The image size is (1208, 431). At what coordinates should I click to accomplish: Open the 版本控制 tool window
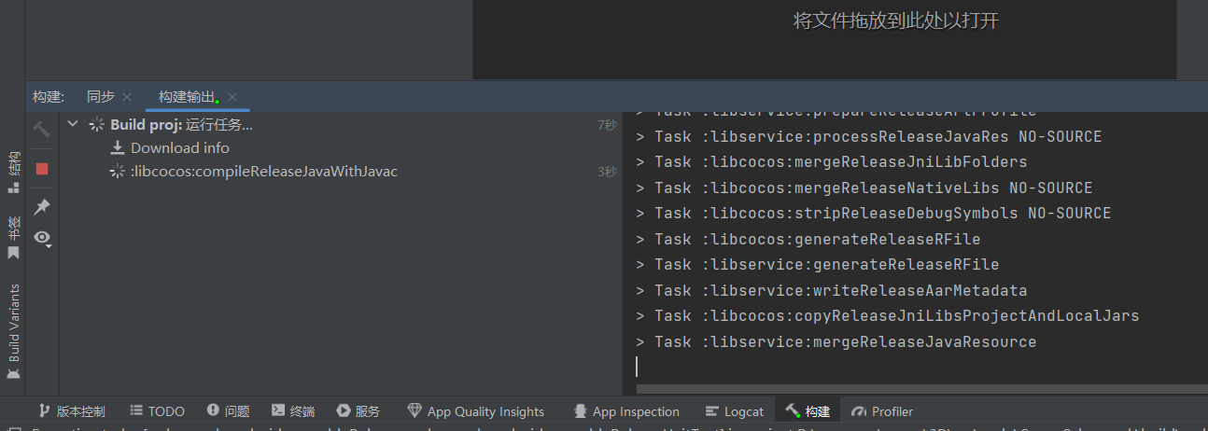click(x=72, y=411)
